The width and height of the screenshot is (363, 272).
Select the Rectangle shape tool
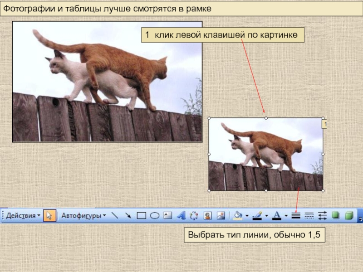tap(141, 215)
